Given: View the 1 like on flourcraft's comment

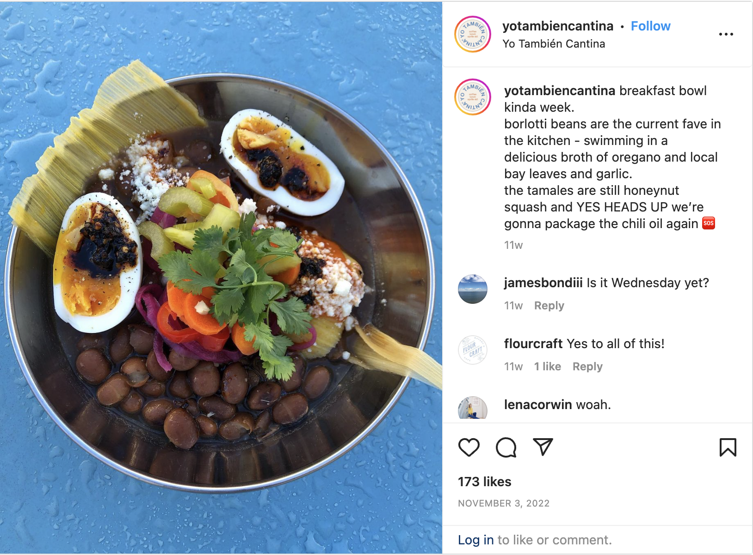Looking at the screenshot, I should [x=548, y=367].
